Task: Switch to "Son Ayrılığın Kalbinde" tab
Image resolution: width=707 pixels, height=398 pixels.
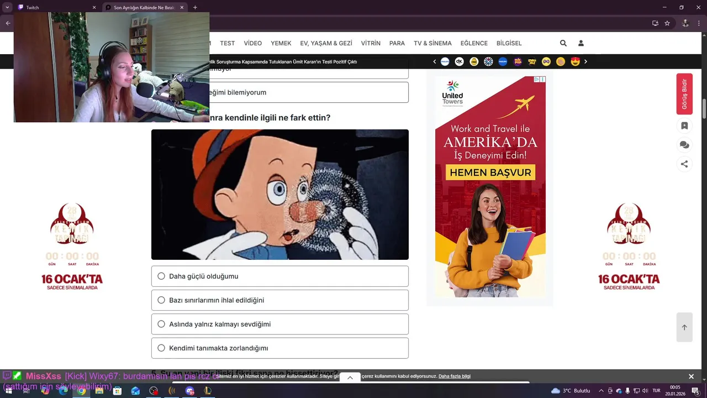Action: 145,8
